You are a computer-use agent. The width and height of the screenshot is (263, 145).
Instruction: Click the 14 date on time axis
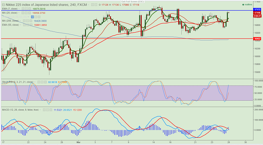click(153, 142)
